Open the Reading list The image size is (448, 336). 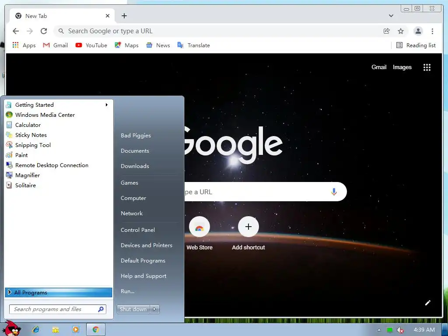pos(416,45)
